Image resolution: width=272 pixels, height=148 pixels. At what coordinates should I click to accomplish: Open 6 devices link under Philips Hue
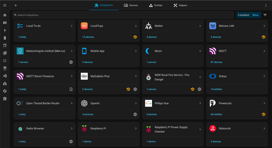tap(152, 115)
